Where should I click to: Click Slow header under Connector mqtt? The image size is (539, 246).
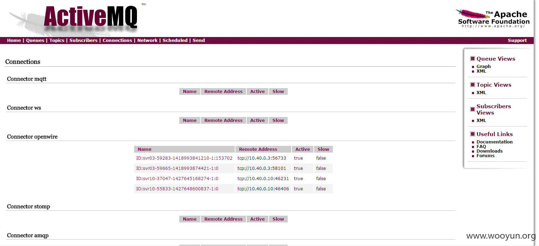coord(278,91)
